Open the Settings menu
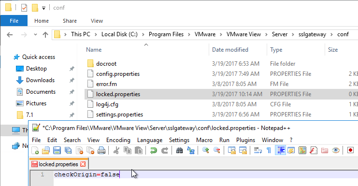 coord(179,140)
